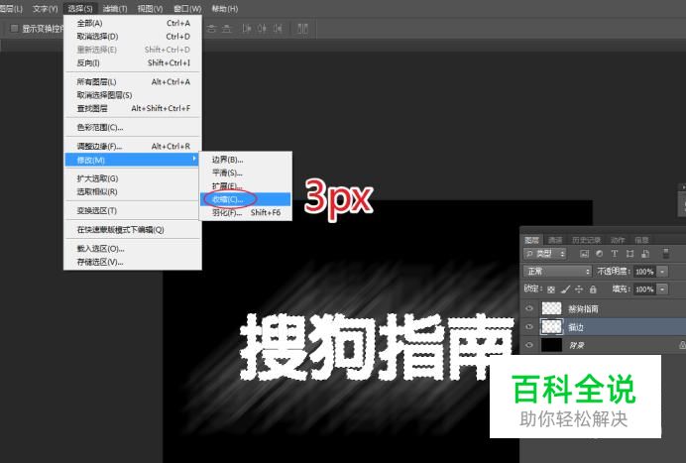Viewport: 686px width, 463px height.
Task: Select 平滑(S)... in the submenu
Action: pyautogui.click(x=246, y=173)
